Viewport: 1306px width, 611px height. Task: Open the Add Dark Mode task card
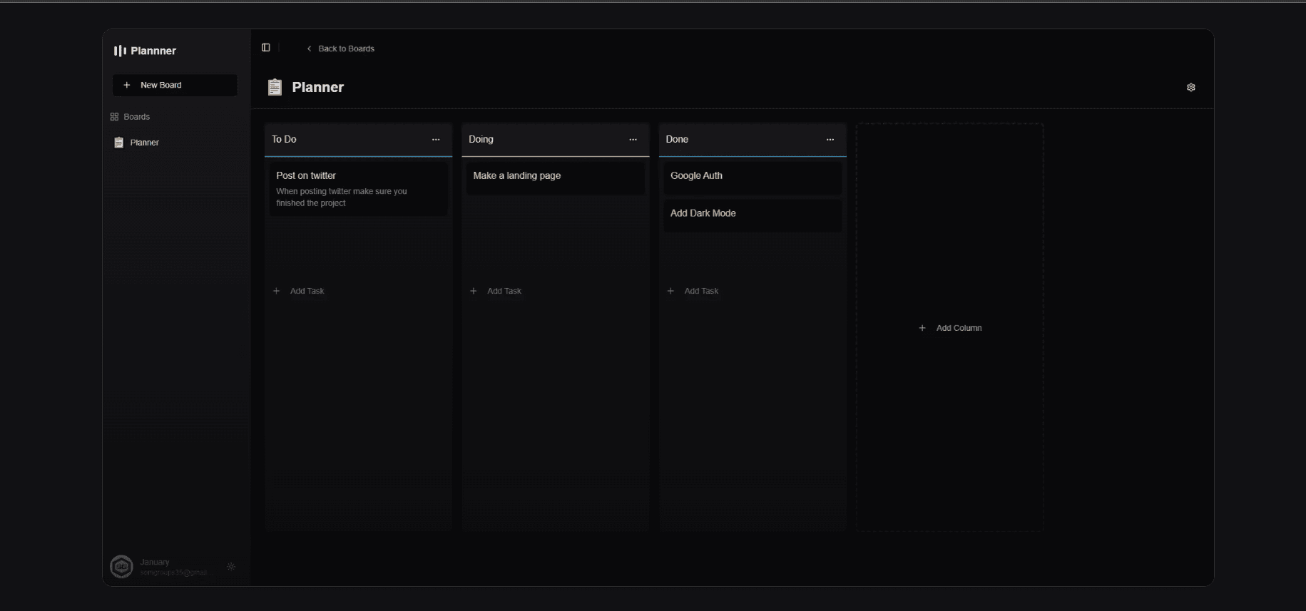pos(752,214)
